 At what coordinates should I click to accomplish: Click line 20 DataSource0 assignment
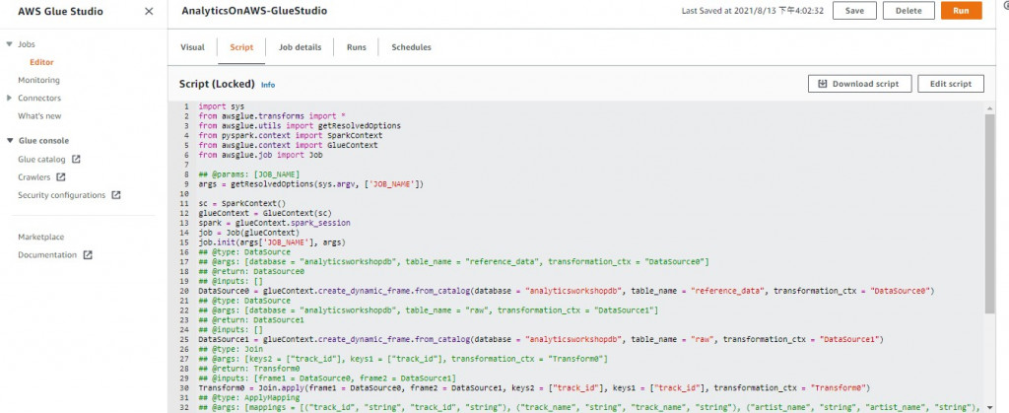(x=566, y=291)
